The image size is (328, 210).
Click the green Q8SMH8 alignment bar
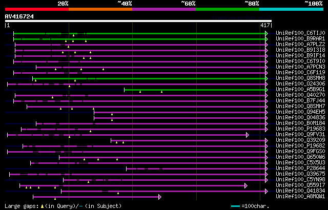149,78
